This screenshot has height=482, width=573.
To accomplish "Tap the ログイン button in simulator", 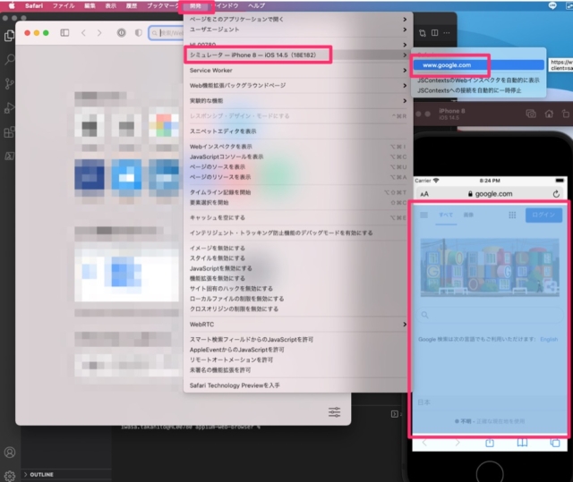I will point(543,215).
